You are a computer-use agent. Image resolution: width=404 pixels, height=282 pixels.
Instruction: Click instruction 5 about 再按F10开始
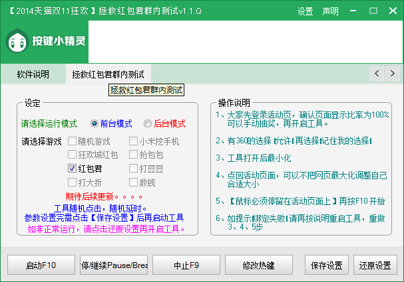(300, 201)
